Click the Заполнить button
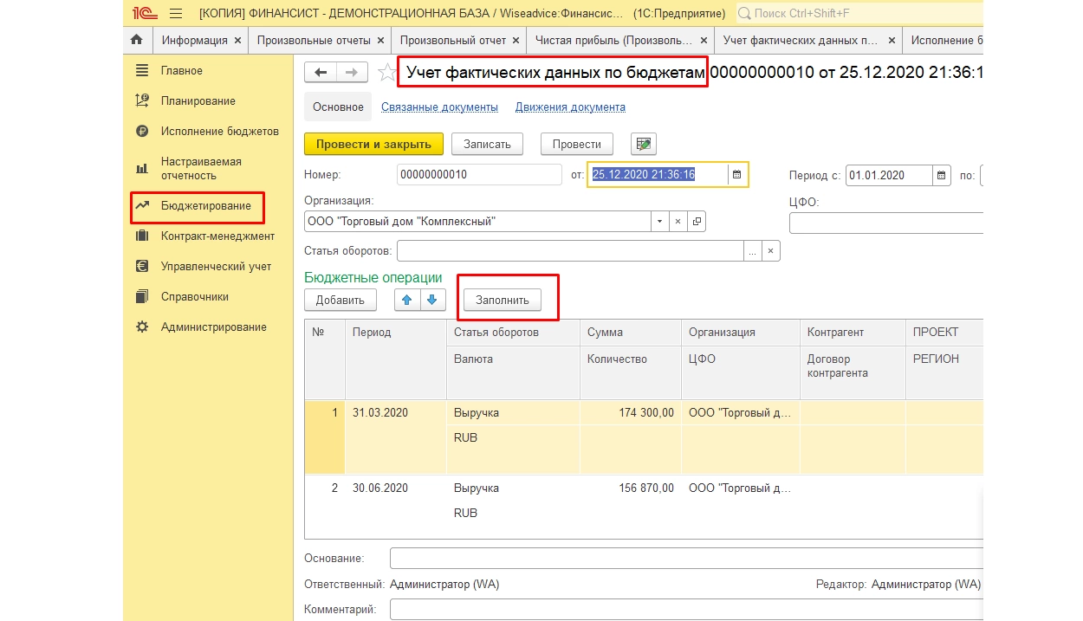 (503, 300)
